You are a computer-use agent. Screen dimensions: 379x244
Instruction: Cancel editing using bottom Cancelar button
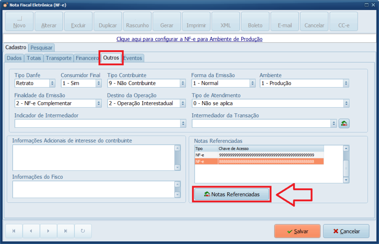[x=346, y=231]
